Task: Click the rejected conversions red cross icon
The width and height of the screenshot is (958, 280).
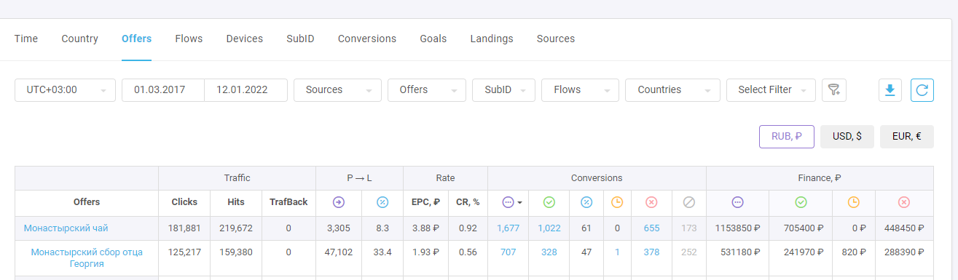Action: [x=651, y=202]
